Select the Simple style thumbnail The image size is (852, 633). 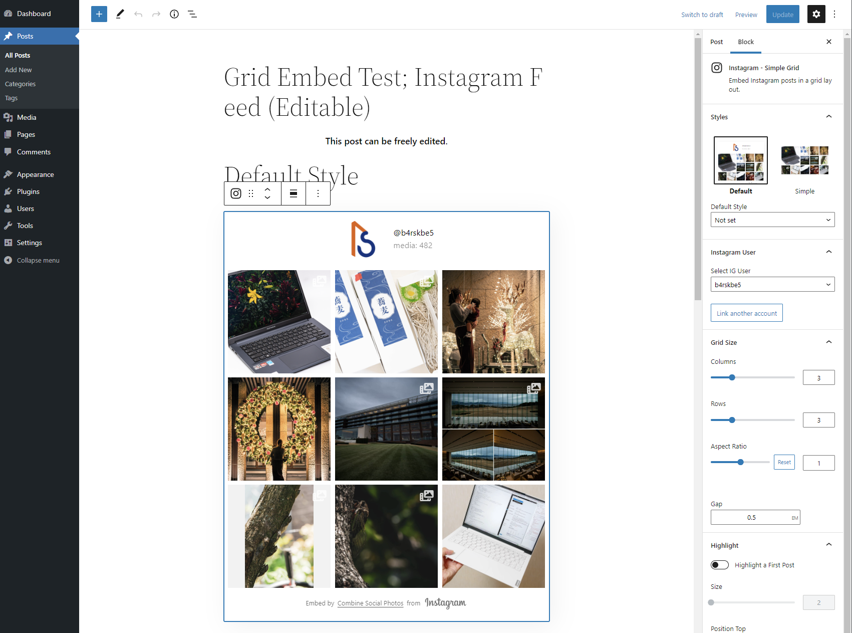coord(805,160)
